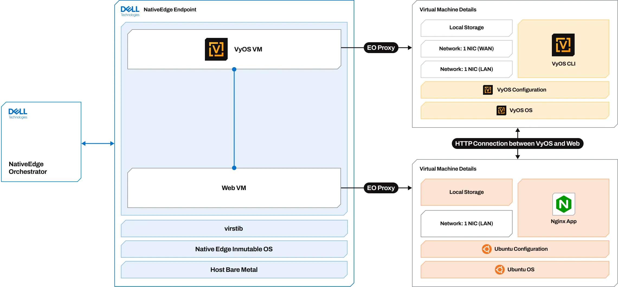Click the VyOS OS label
Image resolution: width=618 pixels, height=287 pixels.
(x=521, y=110)
